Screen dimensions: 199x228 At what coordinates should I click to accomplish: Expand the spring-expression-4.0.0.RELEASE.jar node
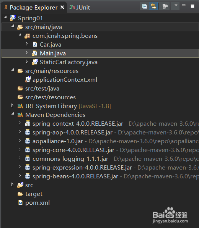[20, 167]
